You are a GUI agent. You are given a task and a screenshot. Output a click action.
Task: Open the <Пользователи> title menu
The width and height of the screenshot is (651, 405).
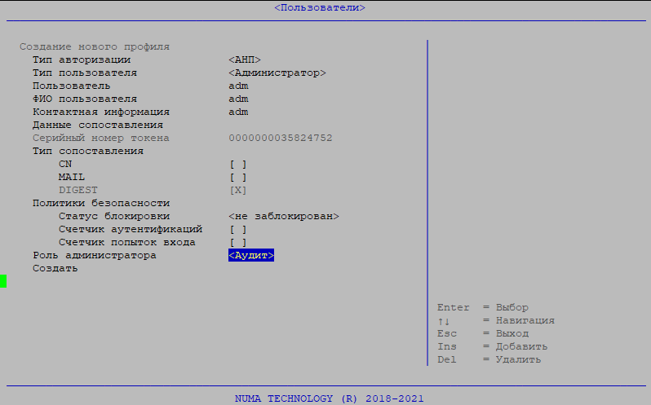coord(319,7)
